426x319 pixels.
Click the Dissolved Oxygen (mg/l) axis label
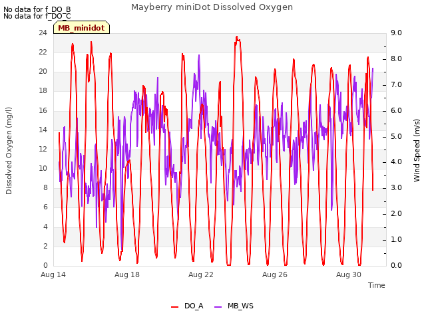coord(9,151)
